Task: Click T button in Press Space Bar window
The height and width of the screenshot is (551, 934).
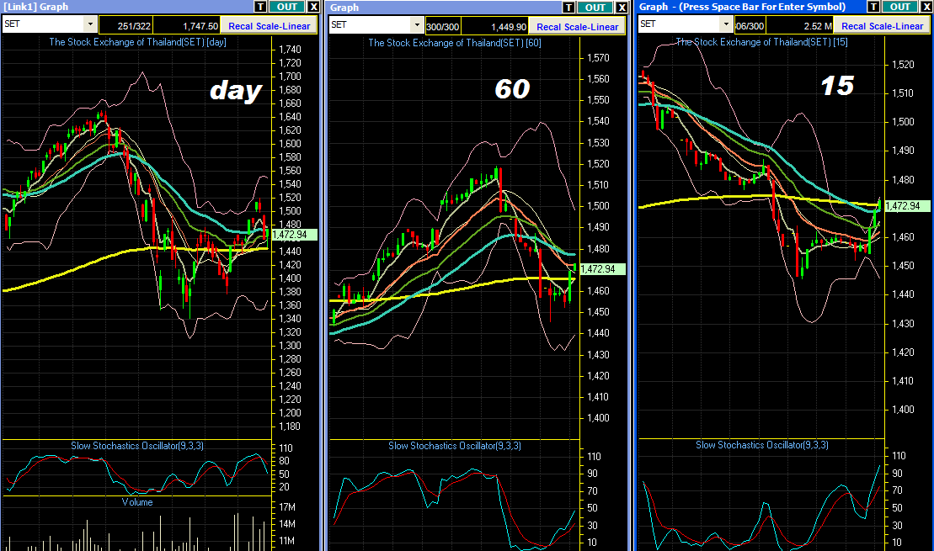Action: 873,7
